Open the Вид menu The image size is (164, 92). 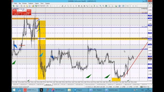tap(20, 3)
